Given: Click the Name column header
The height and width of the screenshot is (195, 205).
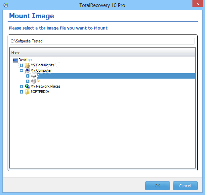Looking at the screenshot, I should point(102,53).
